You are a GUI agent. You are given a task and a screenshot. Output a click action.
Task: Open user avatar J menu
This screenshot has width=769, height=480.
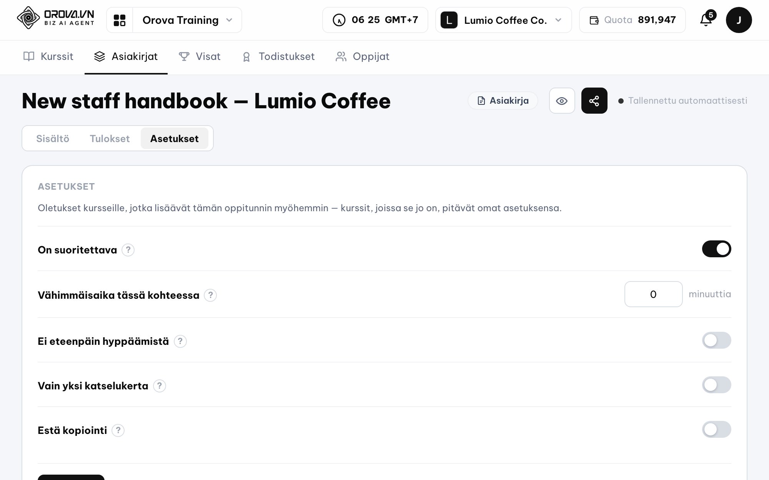click(739, 20)
